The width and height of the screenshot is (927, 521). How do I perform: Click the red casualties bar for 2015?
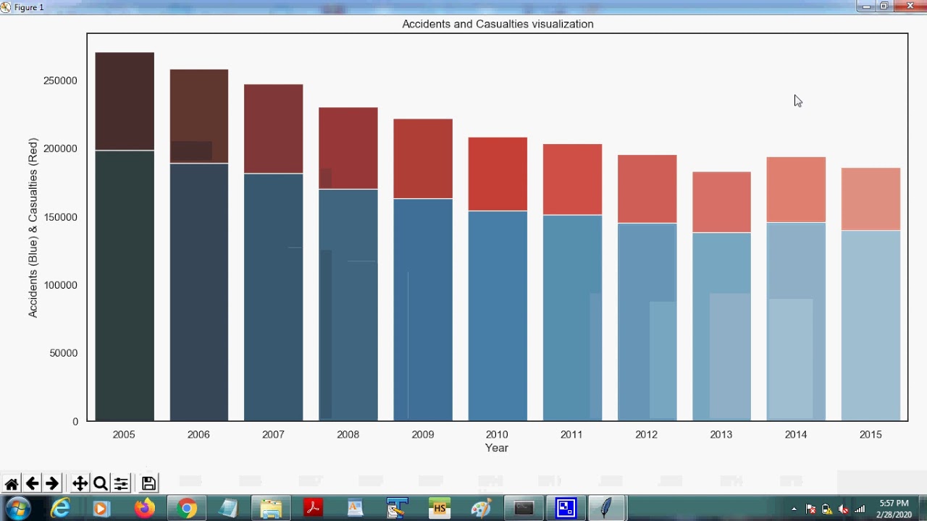[x=871, y=199]
